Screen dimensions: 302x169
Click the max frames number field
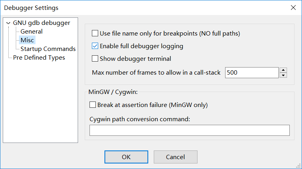pos(252,73)
